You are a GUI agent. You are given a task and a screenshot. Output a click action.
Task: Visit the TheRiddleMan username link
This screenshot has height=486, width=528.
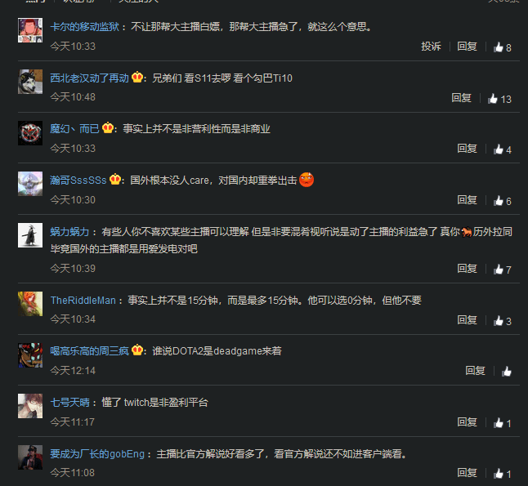point(83,301)
